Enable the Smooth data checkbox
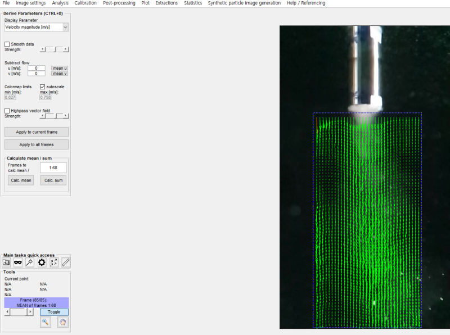Viewport: 450px width, 335px height. 7,44
